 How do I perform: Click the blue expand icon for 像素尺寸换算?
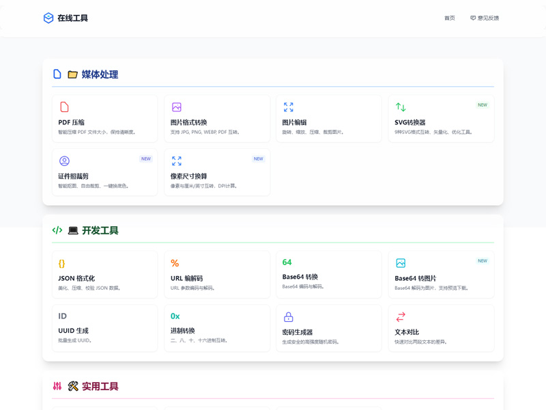coord(177,161)
